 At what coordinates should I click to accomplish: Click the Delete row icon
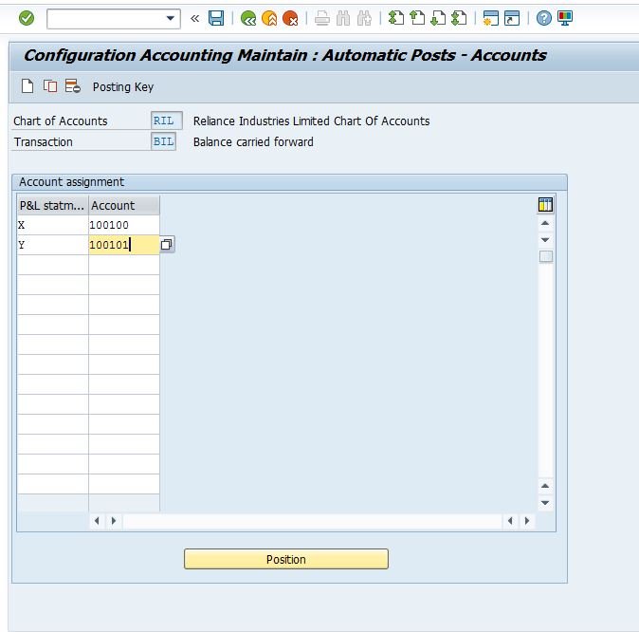(x=73, y=86)
